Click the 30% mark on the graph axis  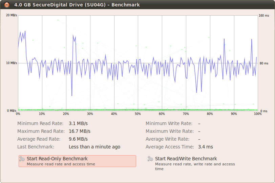tap(90, 114)
